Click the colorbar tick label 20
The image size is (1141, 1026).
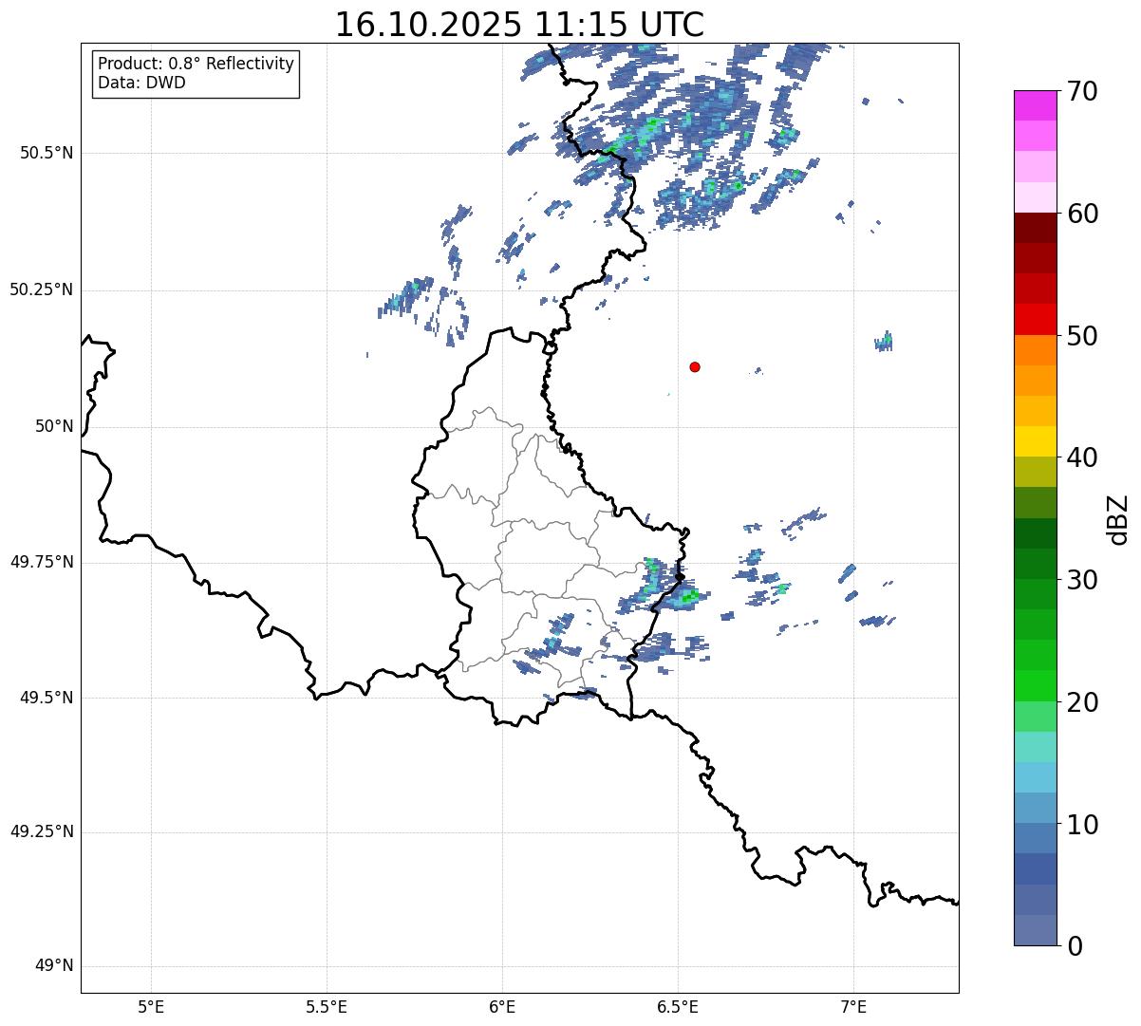[x=1084, y=702]
